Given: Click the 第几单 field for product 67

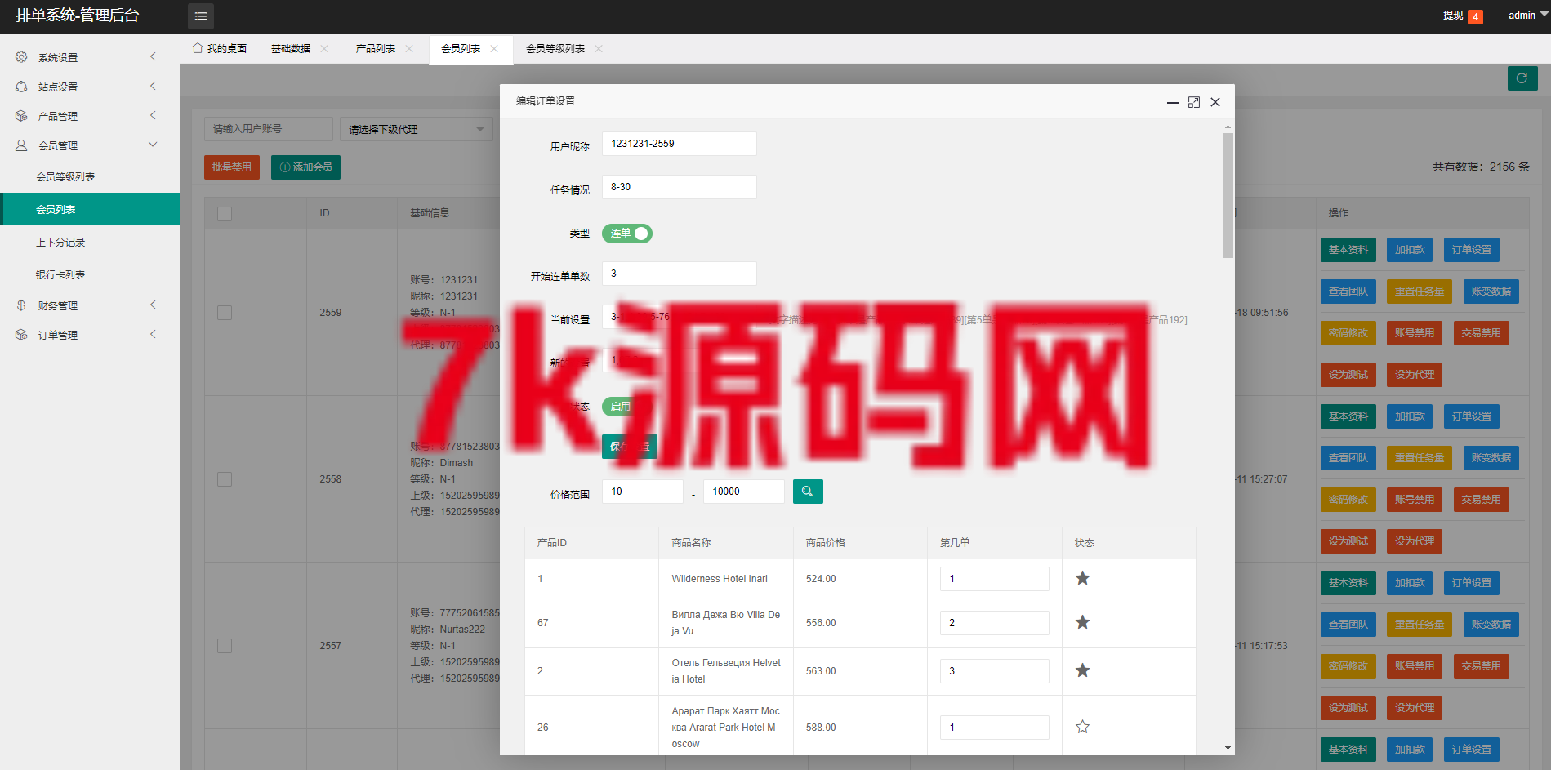Looking at the screenshot, I should tap(994, 623).
